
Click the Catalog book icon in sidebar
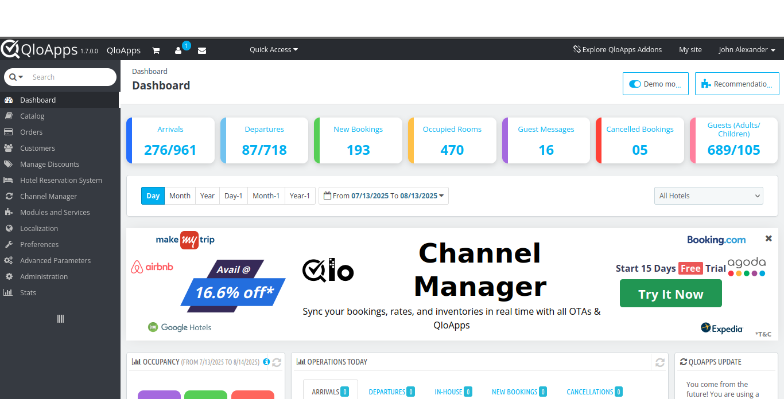[8, 116]
